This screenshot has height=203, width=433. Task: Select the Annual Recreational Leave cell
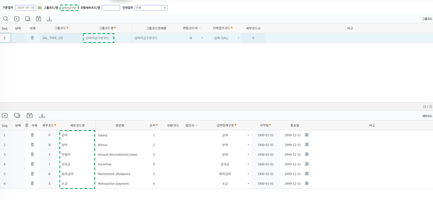120,154
